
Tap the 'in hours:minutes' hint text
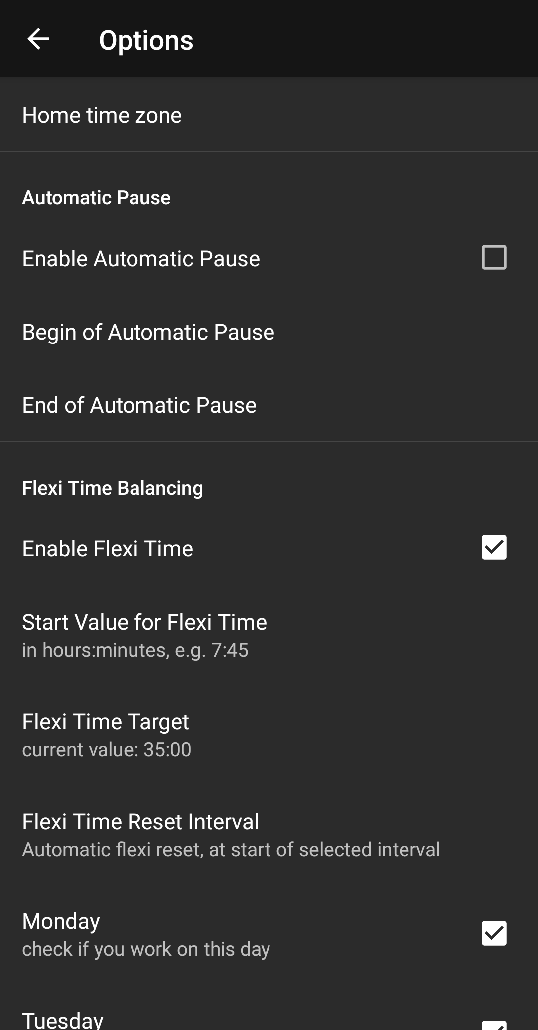click(x=135, y=650)
